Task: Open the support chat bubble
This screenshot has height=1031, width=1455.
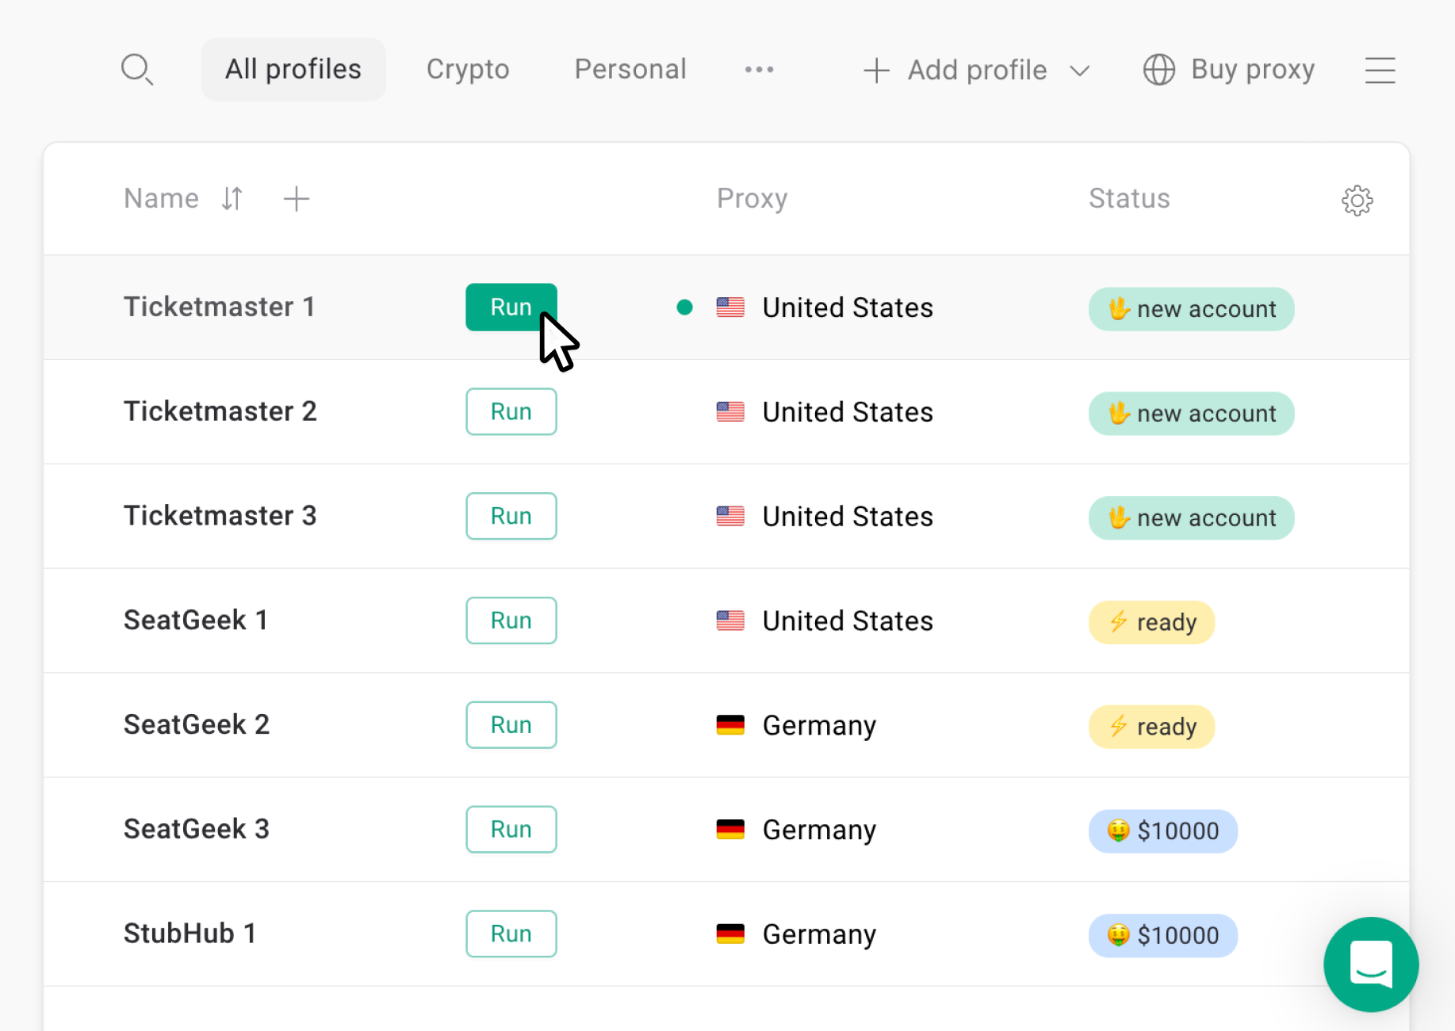Action: click(1371, 964)
